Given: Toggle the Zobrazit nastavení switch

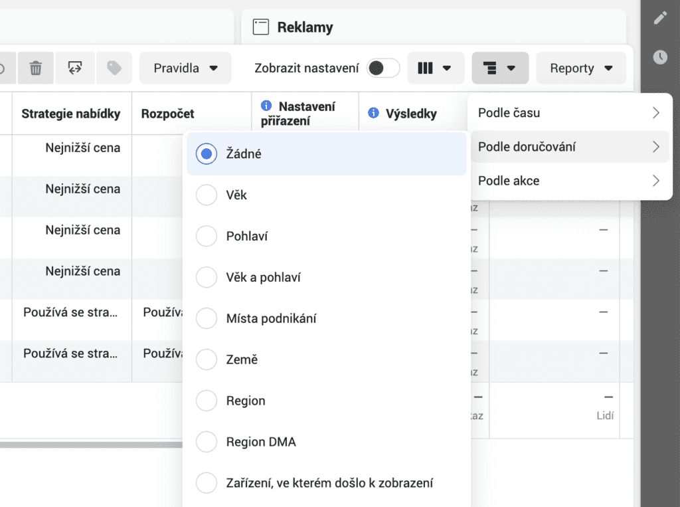Looking at the screenshot, I should pos(384,68).
